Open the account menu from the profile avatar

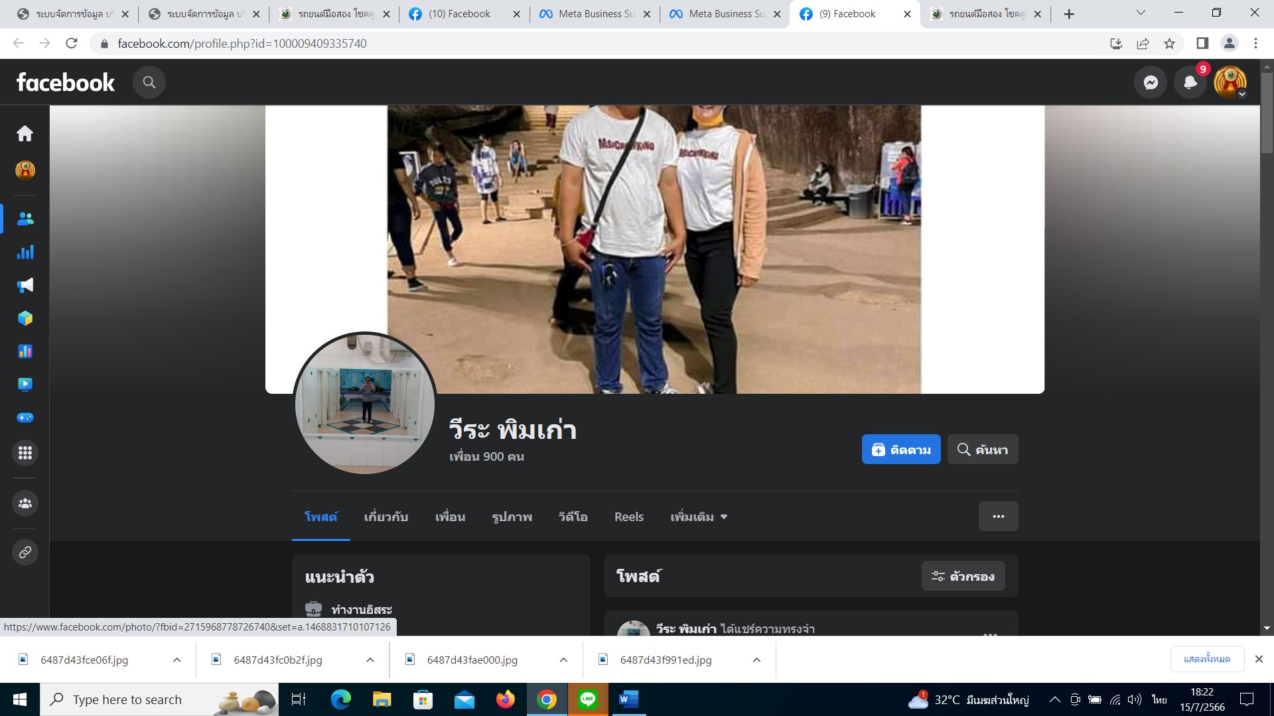point(1230,82)
